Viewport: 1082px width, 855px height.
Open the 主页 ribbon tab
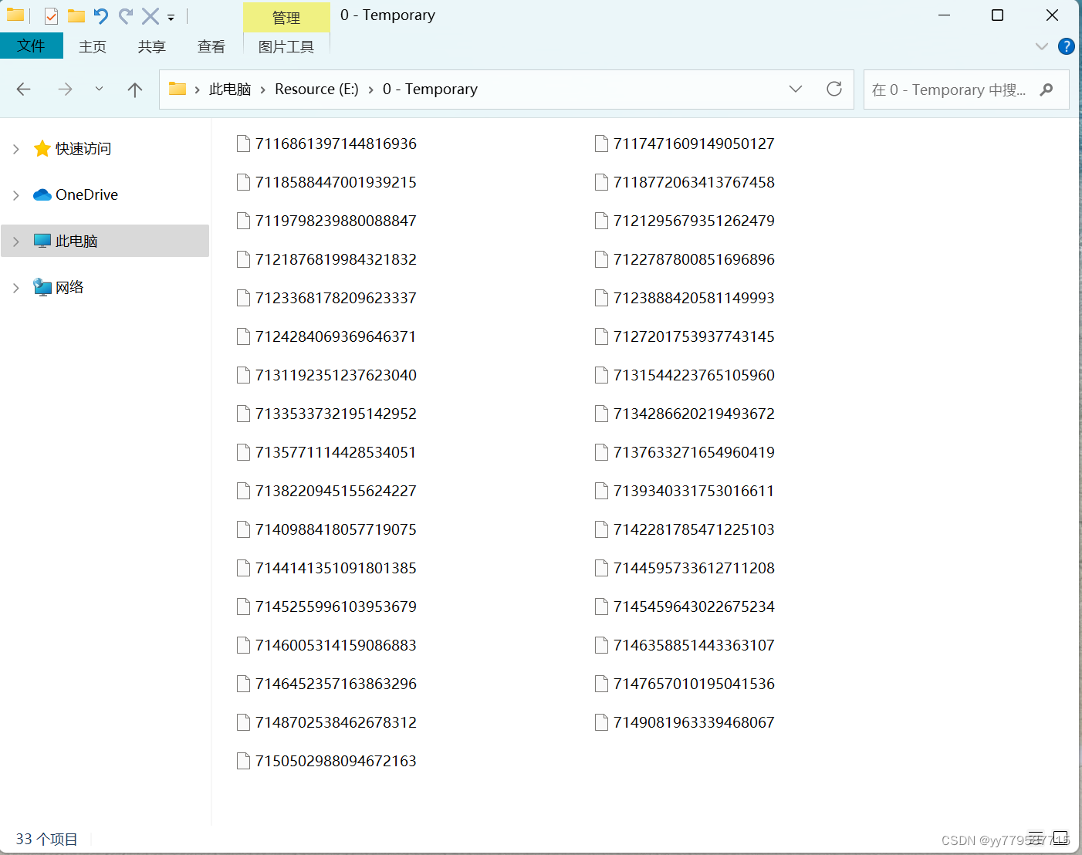(x=93, y=46)
